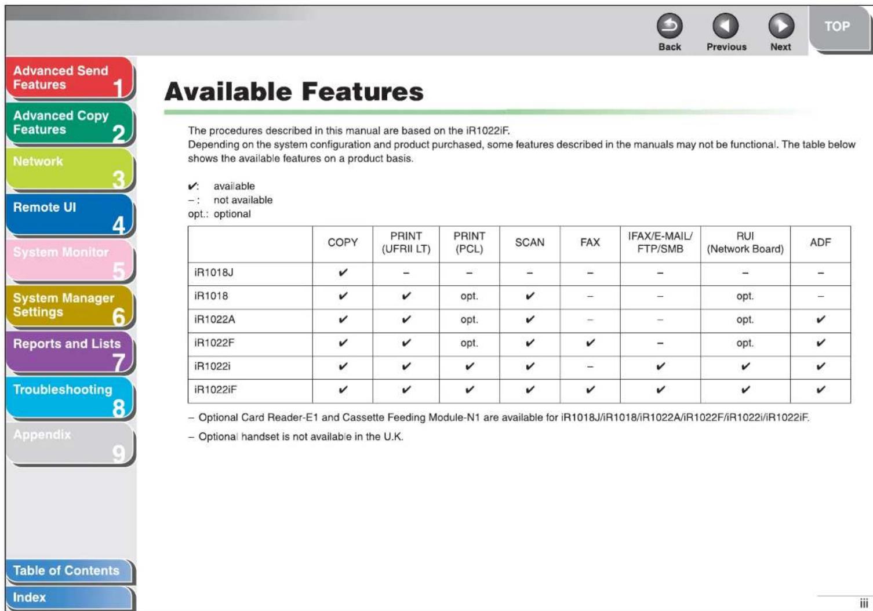The image size is (873, 611).
Task: Open the System Monitor chapter
Action: point(70,261)
